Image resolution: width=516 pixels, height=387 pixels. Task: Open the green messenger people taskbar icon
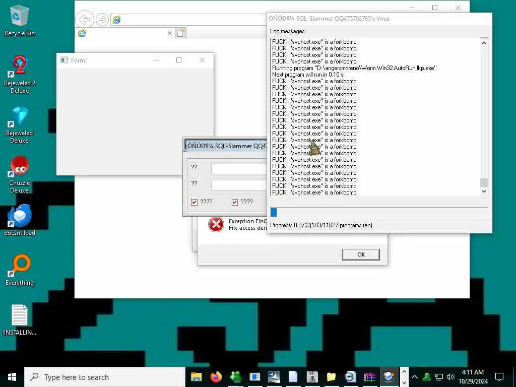(235, 377)
